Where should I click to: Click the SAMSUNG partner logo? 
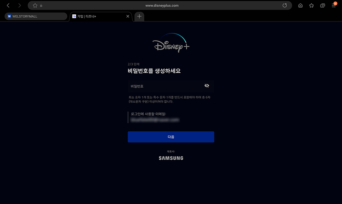(171, 158)
